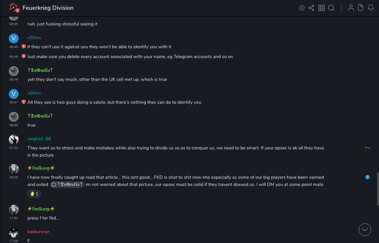379x243 pixels.
Task: Open message search with the magnifier icon
Action: click(x=331, y=8)
